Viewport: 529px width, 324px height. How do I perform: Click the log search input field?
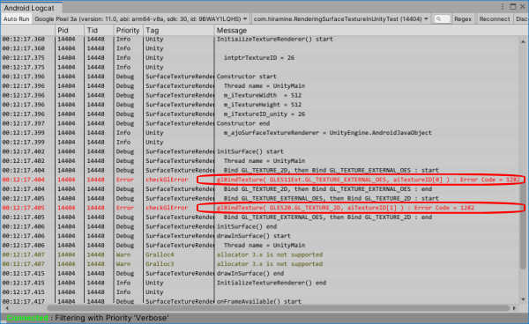(442, 19)
